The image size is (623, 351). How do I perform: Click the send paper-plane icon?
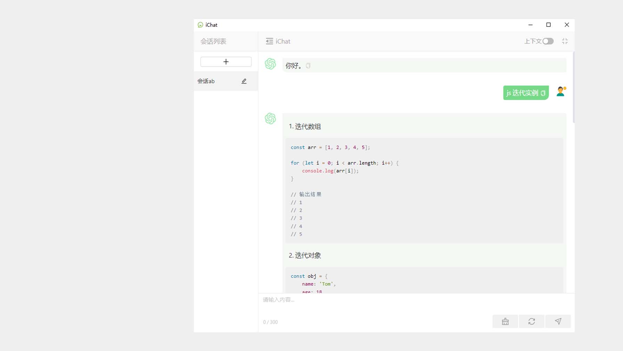(x=558, y=321)
